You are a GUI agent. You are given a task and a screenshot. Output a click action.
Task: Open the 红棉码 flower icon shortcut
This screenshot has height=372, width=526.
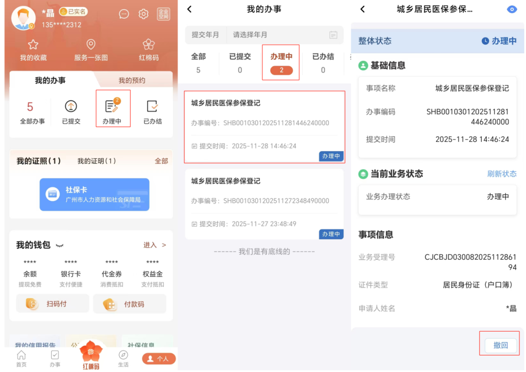point(149,45)
